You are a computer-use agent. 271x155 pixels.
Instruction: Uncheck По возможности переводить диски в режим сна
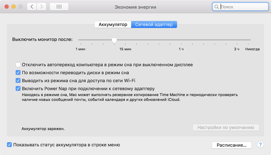(x=18, y=73)
